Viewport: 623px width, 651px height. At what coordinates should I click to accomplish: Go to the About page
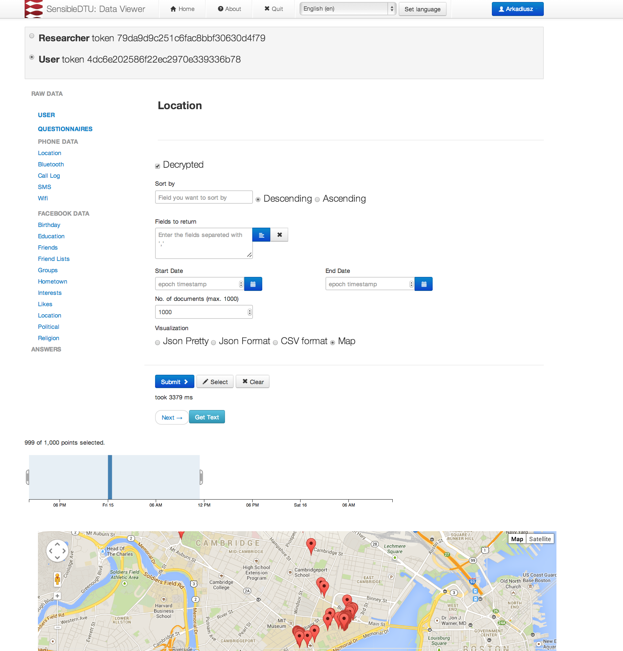pyautogui.click(x=229, y=9)
